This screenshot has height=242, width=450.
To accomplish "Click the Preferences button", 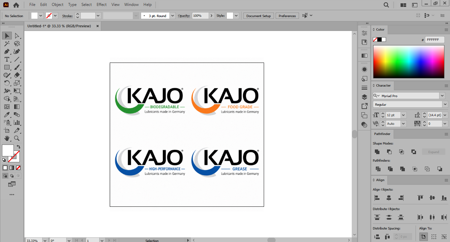I will (x=287, y=16).
